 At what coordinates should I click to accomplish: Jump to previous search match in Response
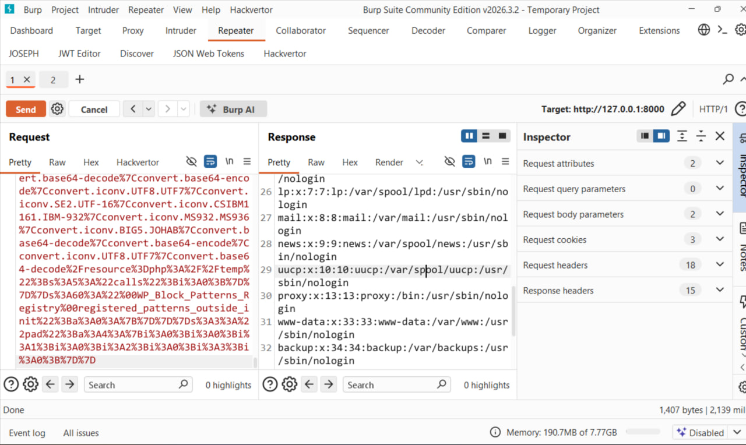(x=309, y=384)
